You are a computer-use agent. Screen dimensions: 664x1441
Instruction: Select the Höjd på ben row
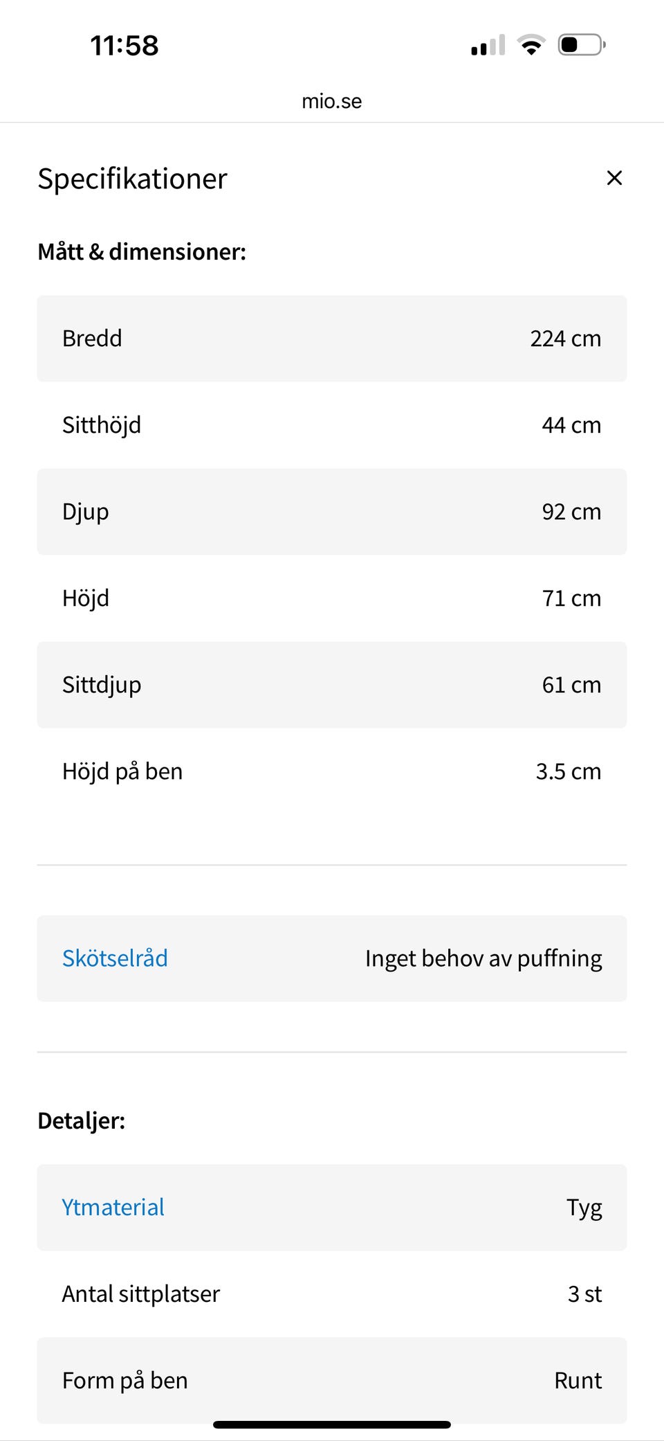[x=332, y=771]
